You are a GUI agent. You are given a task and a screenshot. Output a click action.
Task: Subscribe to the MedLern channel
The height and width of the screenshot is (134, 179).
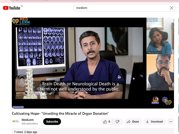pyautogui.click(x=52, y=122)
